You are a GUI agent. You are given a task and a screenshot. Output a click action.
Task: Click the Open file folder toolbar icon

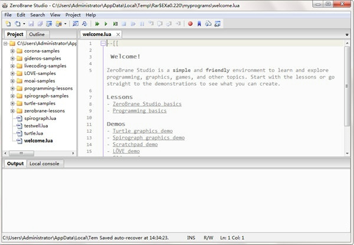(18, 24)
